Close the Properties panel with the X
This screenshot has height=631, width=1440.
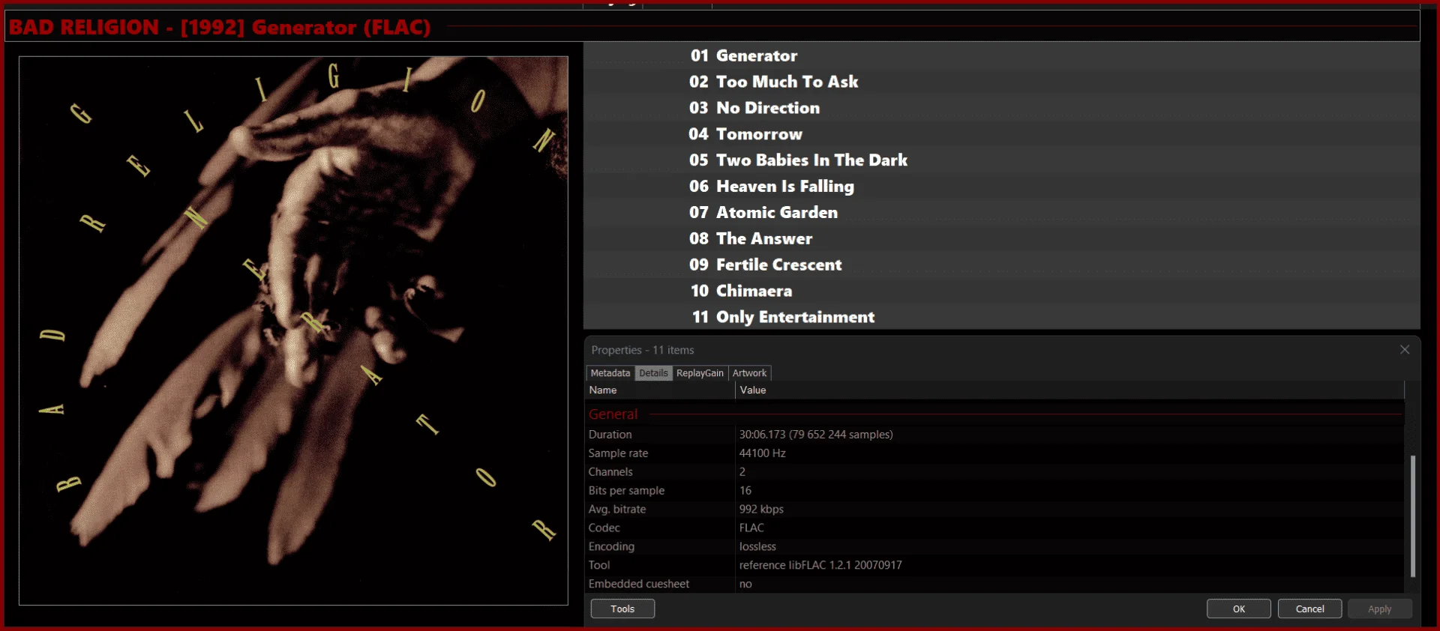1405,350
